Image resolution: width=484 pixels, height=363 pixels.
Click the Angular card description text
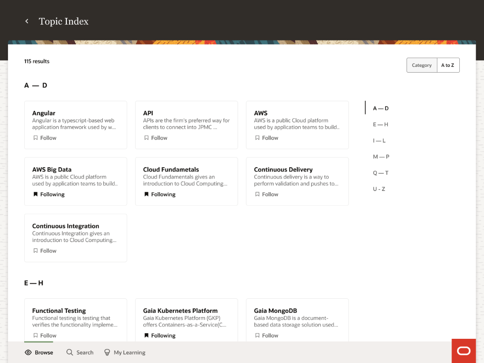tap(74, 124)
